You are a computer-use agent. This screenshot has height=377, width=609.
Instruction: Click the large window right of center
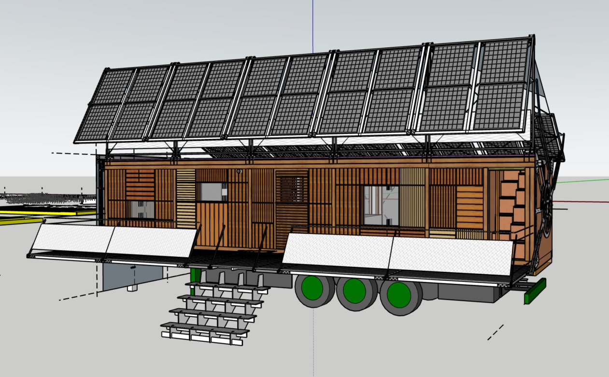click(381, 205)
